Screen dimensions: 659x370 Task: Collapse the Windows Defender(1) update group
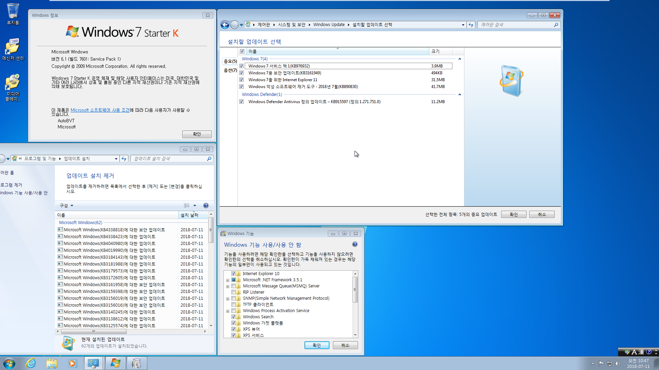(460, 95)
